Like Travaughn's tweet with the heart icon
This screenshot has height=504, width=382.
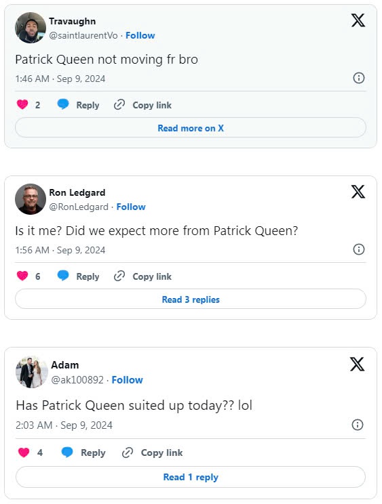coord(22,104)
